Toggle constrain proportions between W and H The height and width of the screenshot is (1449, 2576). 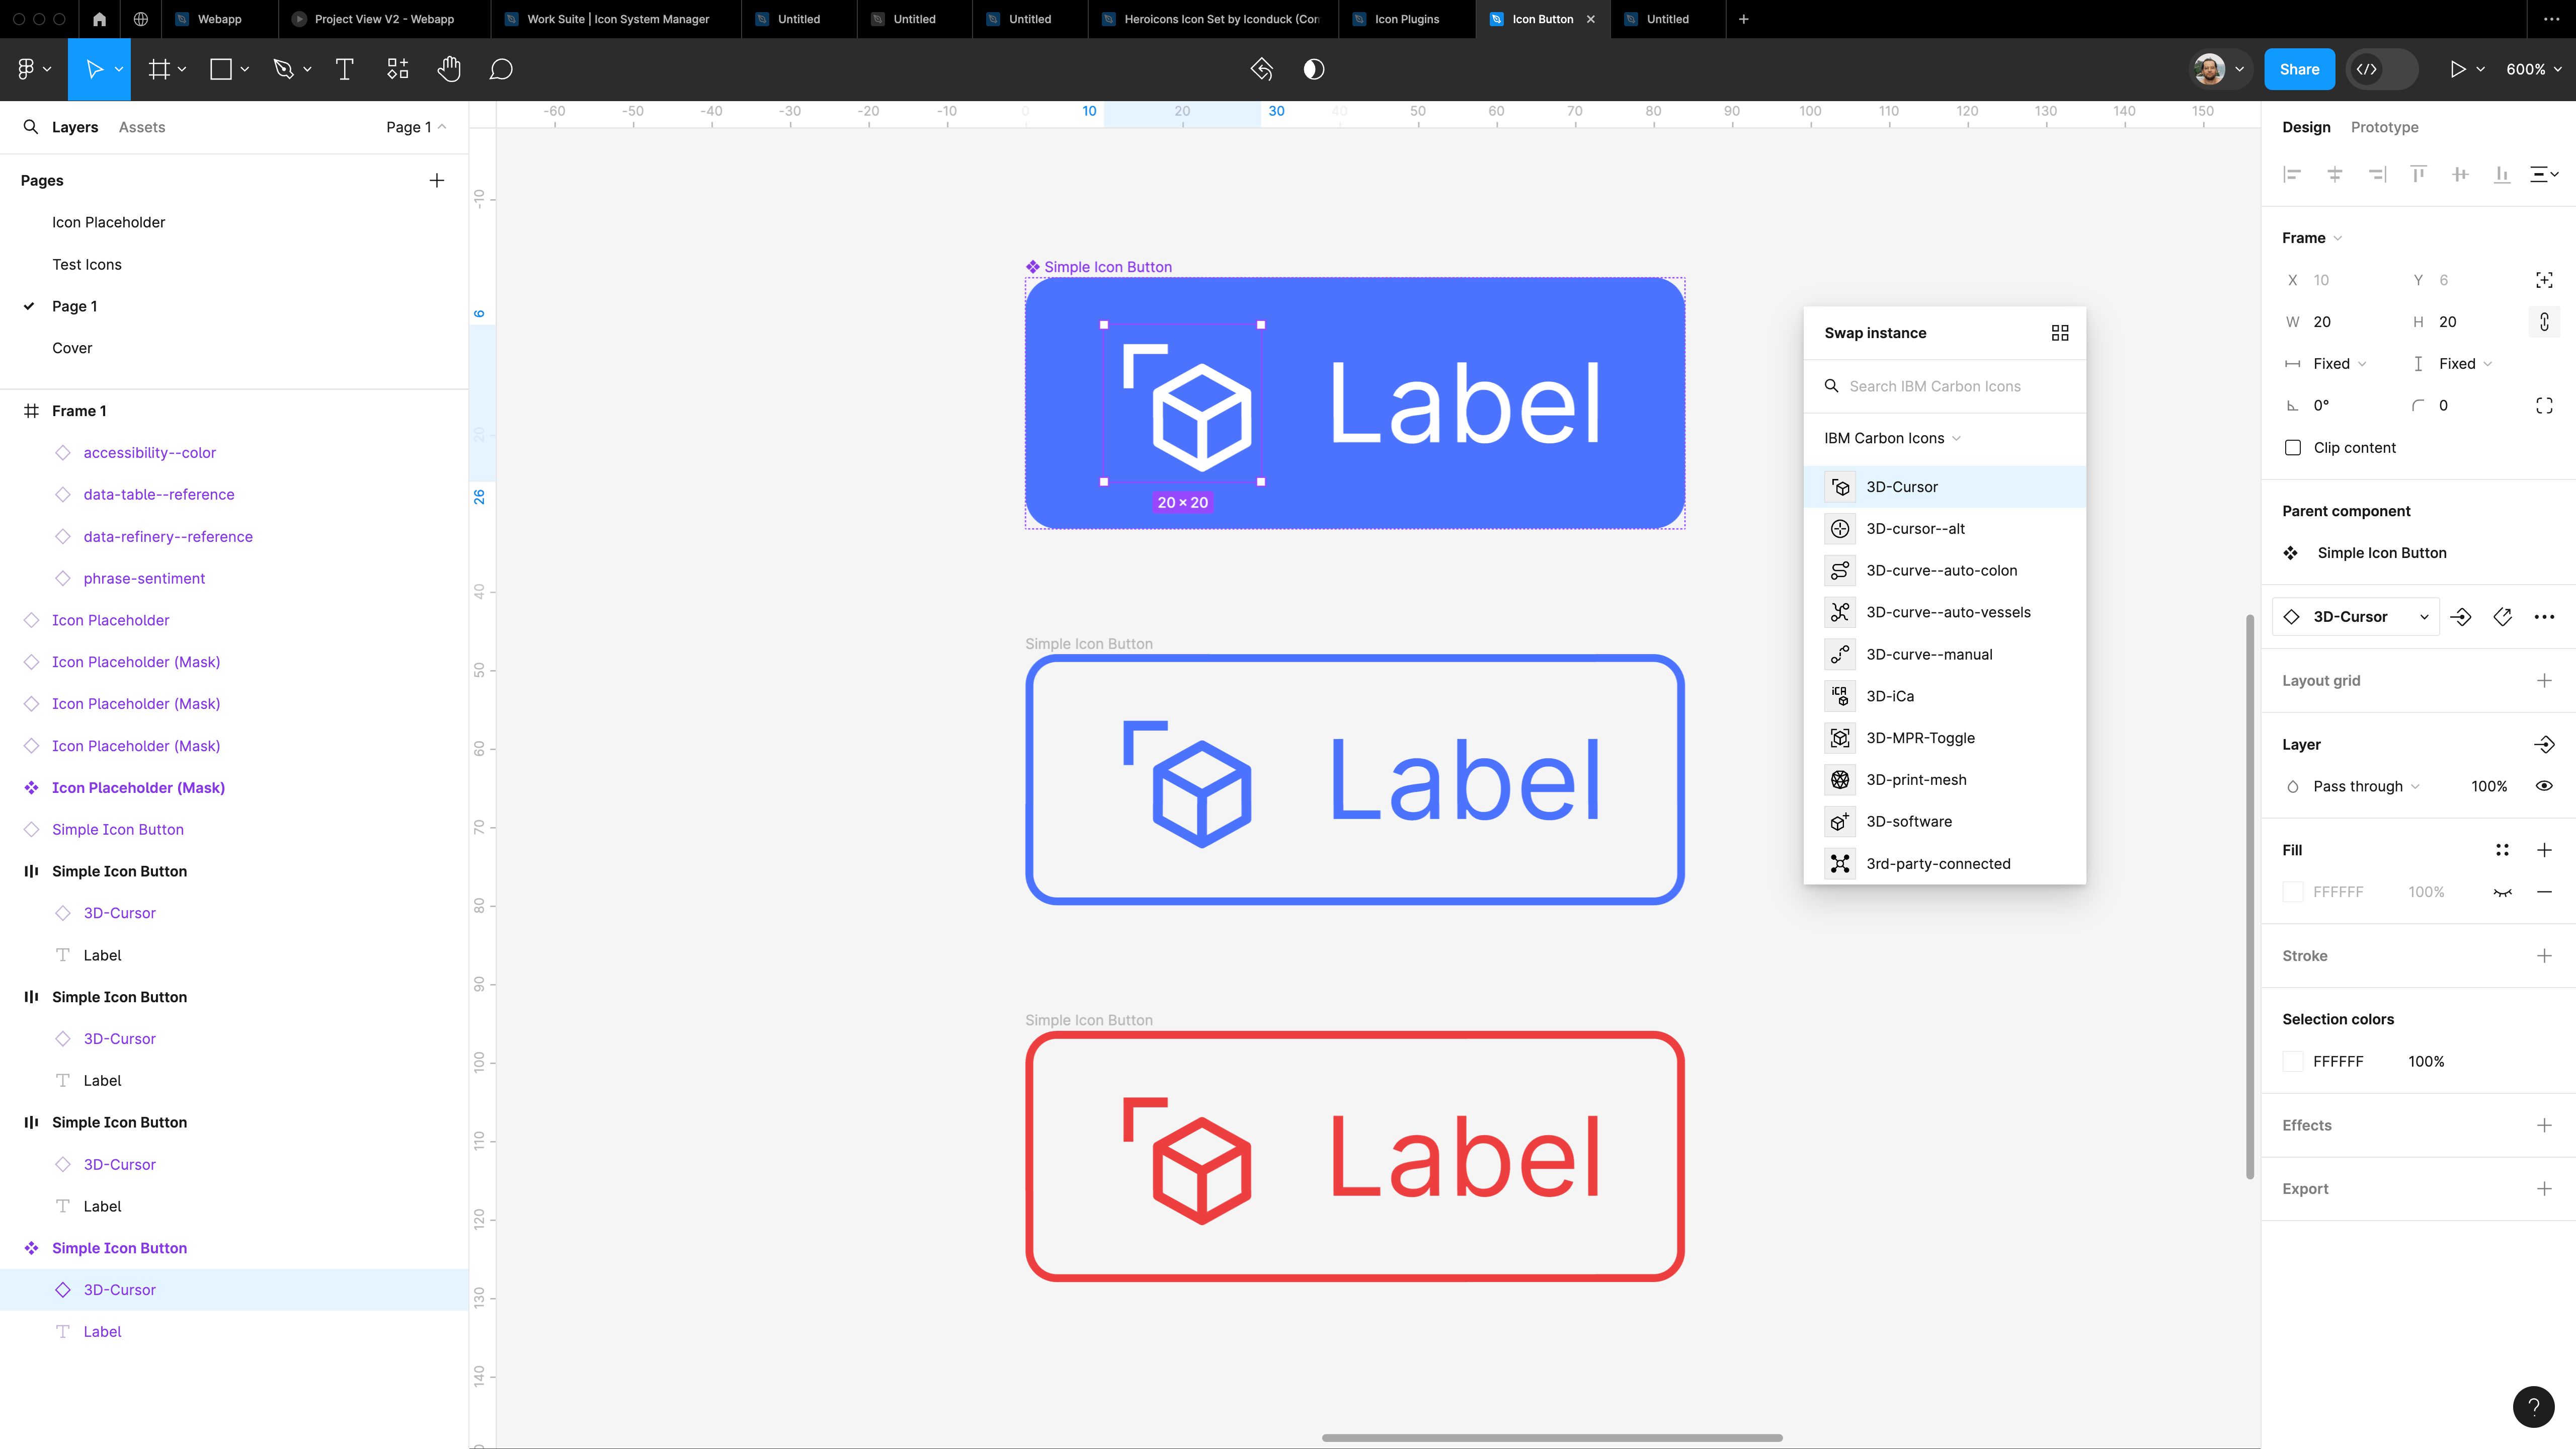[2544, 321]
